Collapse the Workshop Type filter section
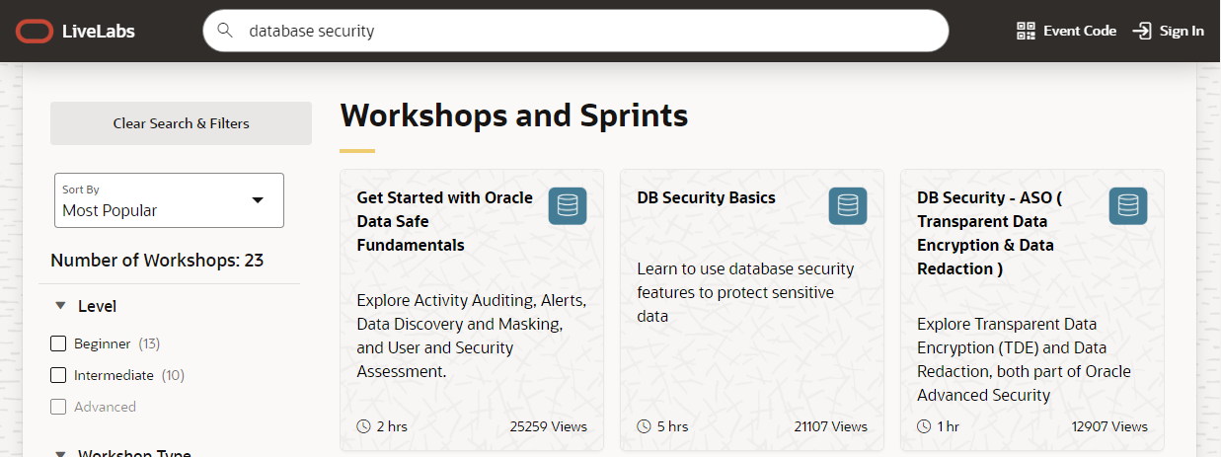This screenshot has height=457, width=1221. point(61,453)
